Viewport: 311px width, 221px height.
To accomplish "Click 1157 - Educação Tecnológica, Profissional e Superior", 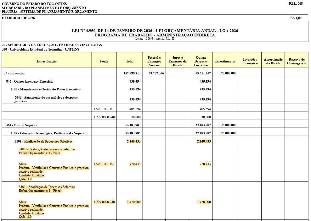I will click(x=48, y=133).
